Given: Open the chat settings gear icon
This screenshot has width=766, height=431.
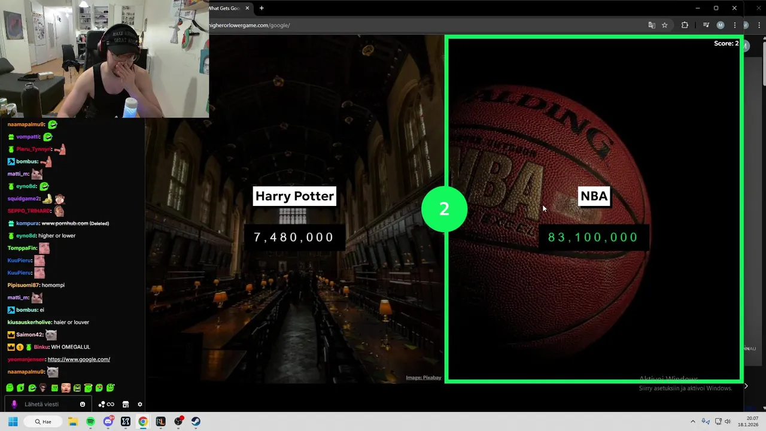Looking at the screenshot, I should coord(140,404).
